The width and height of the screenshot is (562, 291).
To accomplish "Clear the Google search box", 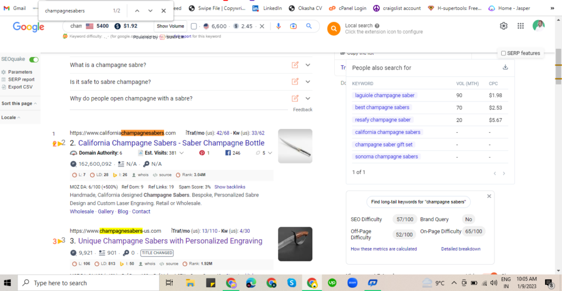I will point(262,26).
